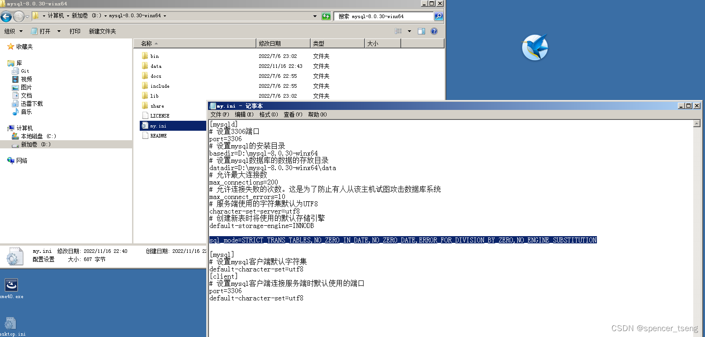Viewport: 705px width, 337px height.
Task: Toggle the preview pane button
Action: [421, 31]
